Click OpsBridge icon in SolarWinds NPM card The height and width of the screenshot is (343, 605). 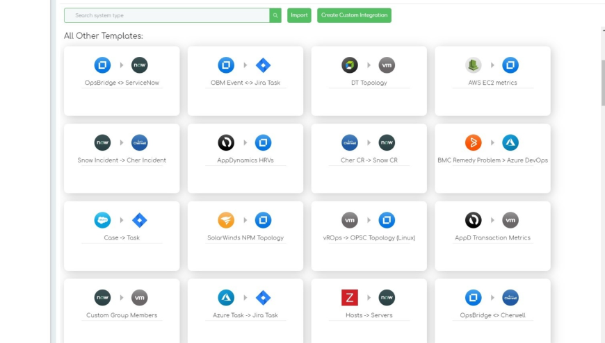click(263, 220)
